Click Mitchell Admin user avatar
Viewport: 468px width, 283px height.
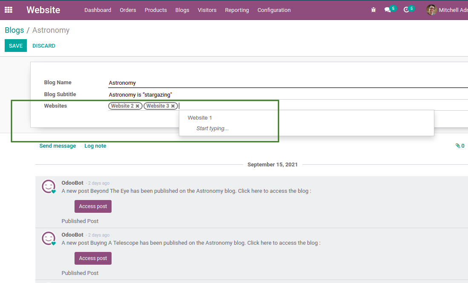[x=432, y=10]
